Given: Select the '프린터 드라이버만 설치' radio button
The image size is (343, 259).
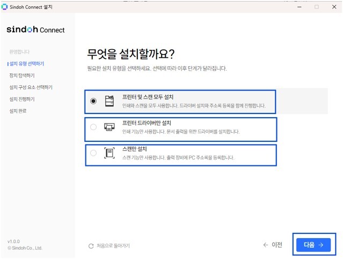Looking at the screenshot, I should (93, 127).
